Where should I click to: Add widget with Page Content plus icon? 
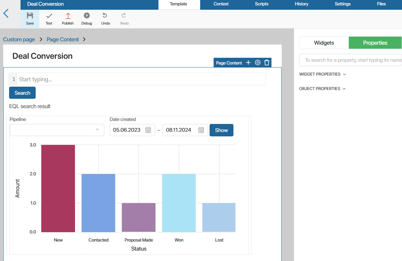pos(248,62)
